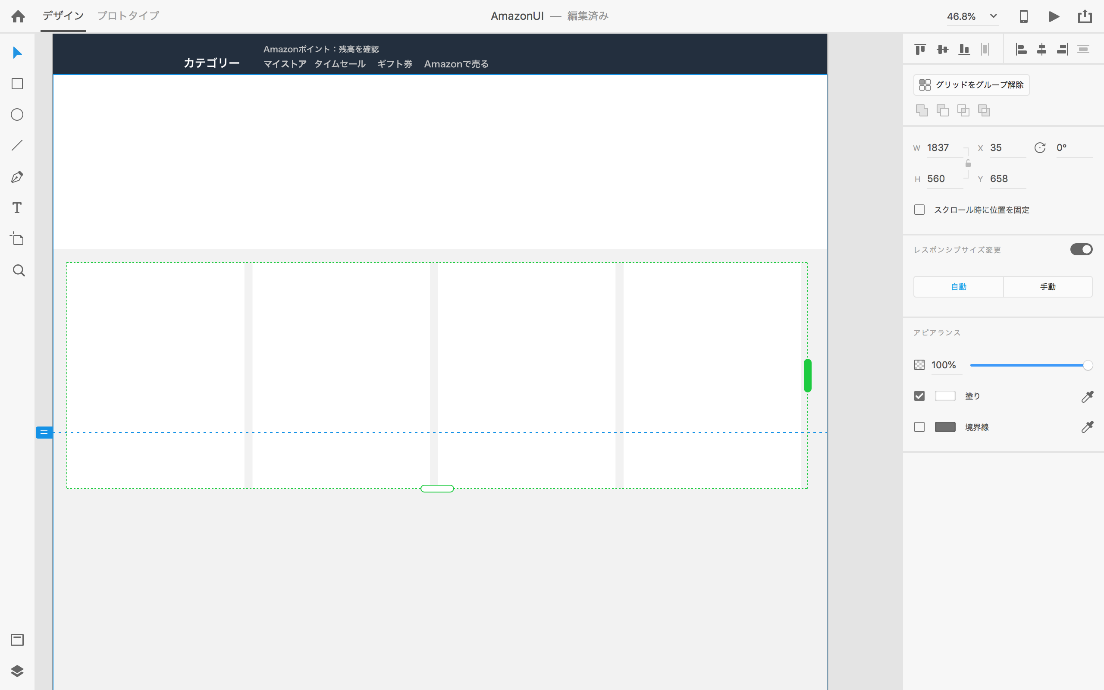Switch to the デザイン tab
This screenshot has width=1104, height=690.
pyautogui.click(x=63, y=16)
